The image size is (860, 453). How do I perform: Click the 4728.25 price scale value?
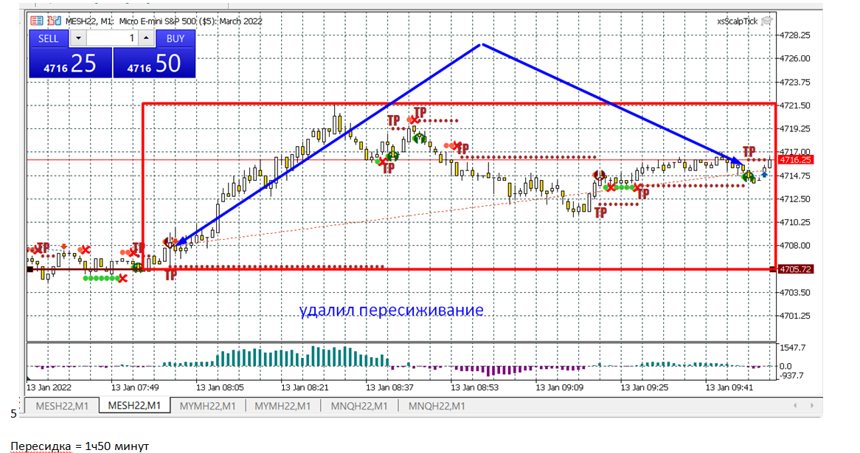point(795,35)
